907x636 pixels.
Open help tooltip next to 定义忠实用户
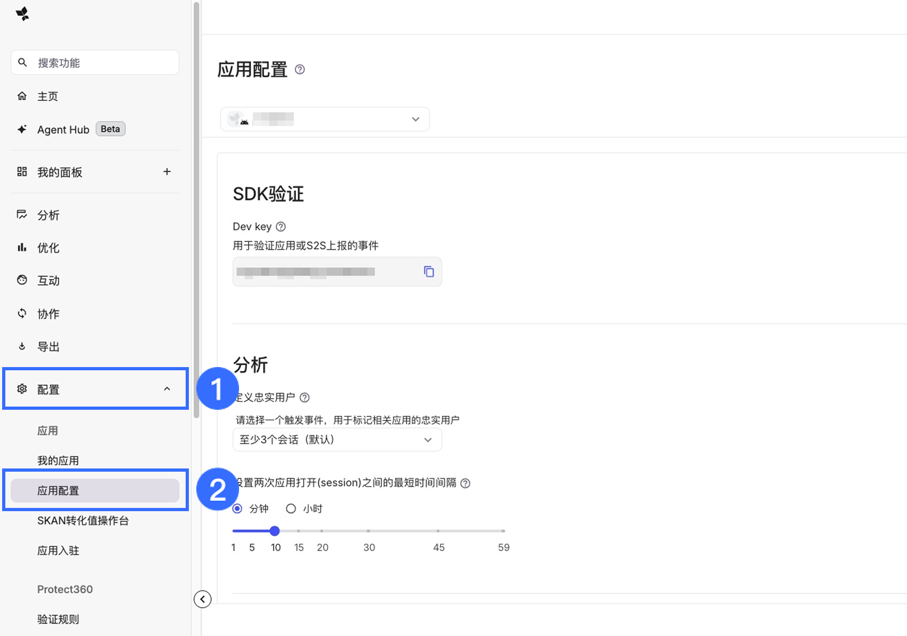pyautogui.click(x=305, y=397)
